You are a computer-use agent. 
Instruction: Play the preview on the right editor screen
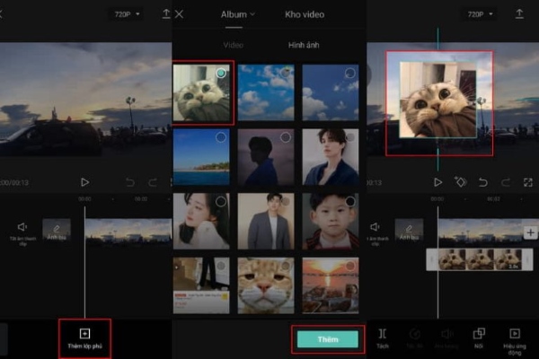tap(437, 182)
